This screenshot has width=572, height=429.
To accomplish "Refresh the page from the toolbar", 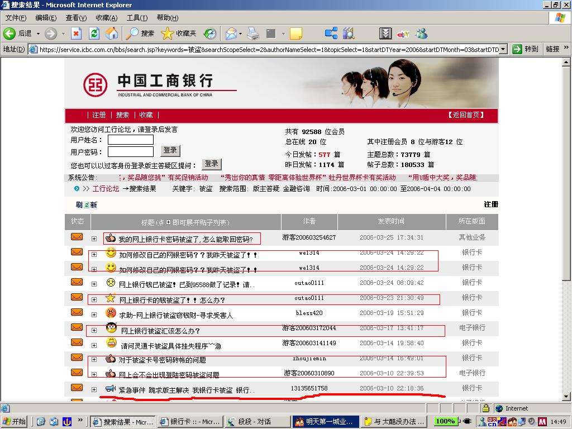I will [x=94, y=34].
